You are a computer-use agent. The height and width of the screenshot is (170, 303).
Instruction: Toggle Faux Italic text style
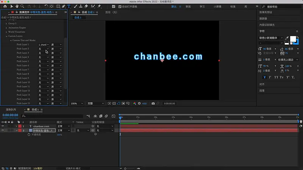coord(270,77)
